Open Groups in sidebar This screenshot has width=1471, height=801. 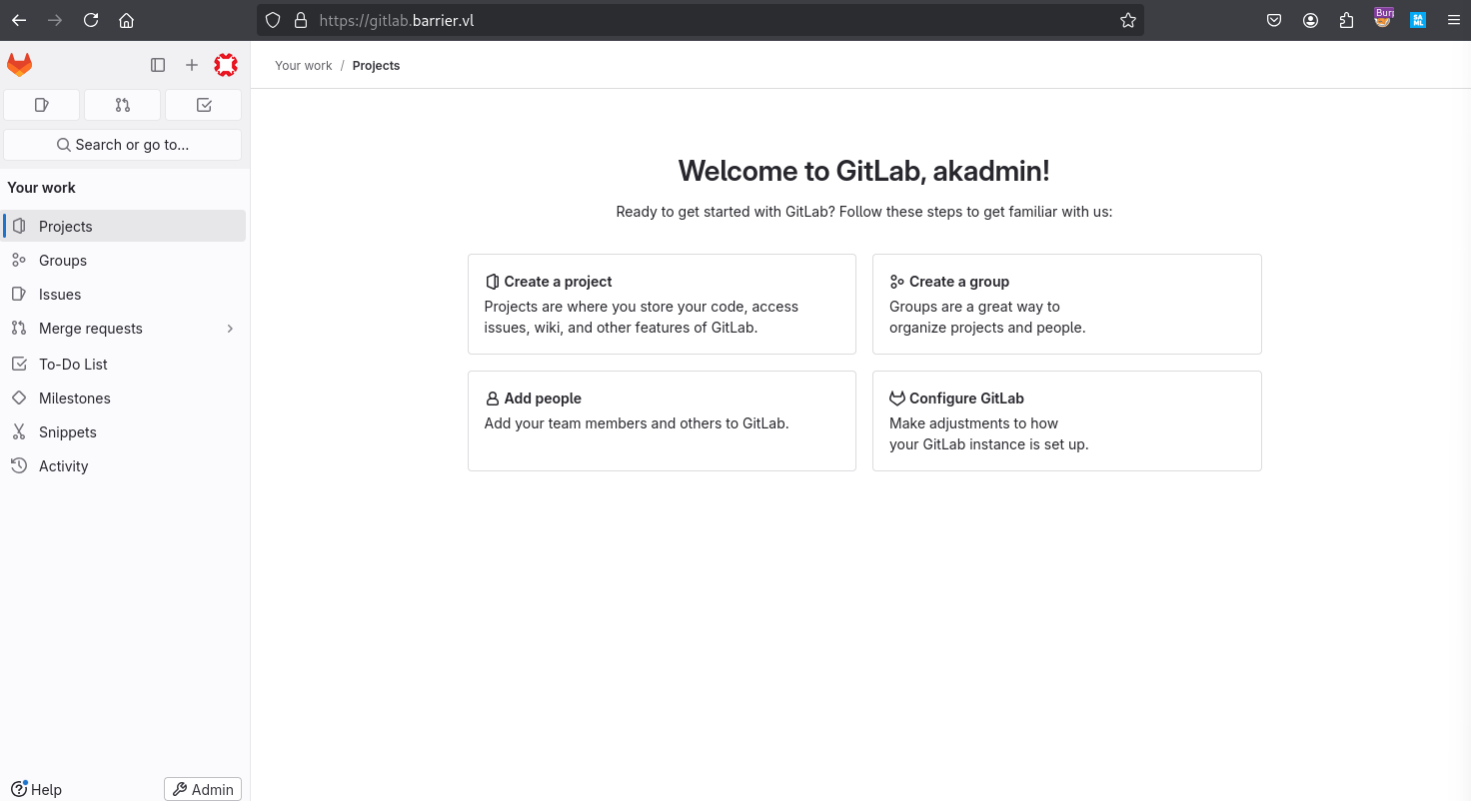coord(125,260)
